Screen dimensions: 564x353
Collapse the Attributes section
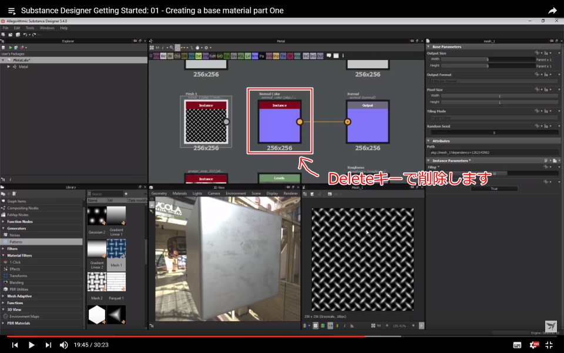coord(428,141)
